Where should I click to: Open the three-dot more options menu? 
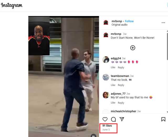point(163,23)
